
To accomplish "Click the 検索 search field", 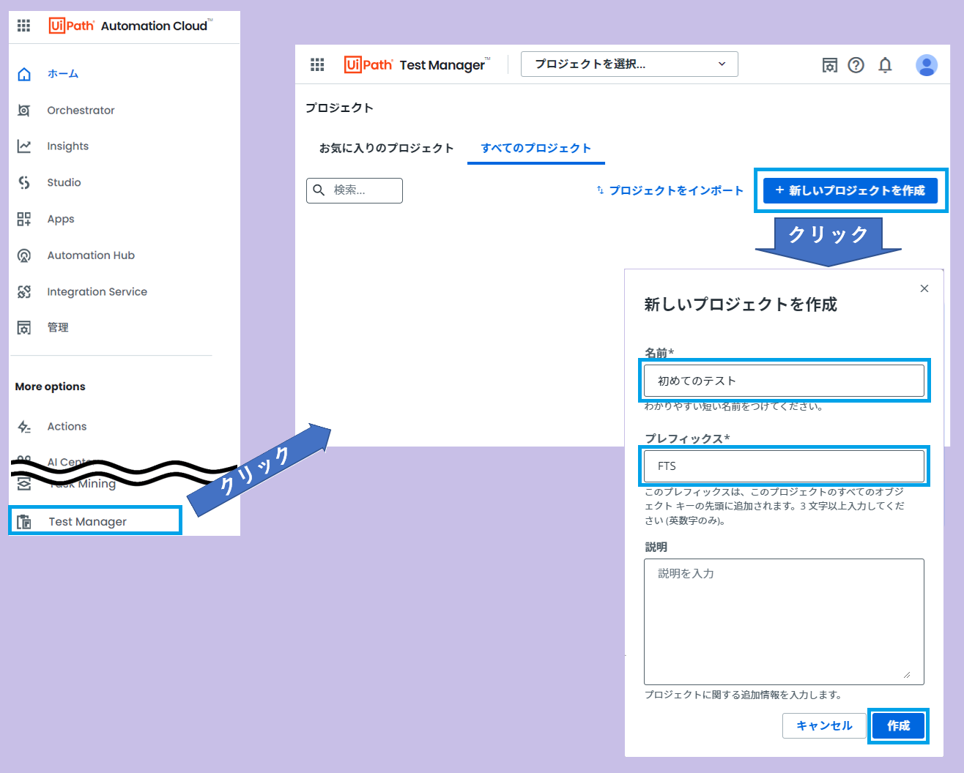I will [x=355, y=190].
